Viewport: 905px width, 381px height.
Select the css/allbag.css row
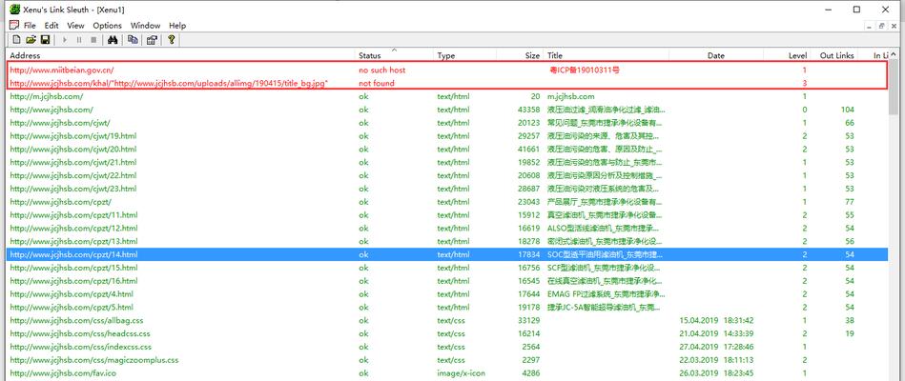tap(447, 320)
